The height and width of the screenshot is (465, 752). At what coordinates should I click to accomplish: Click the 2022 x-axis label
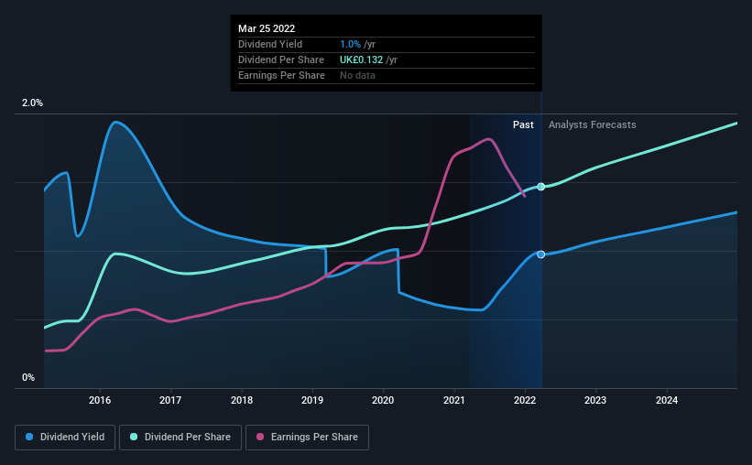tap(525, 400)
